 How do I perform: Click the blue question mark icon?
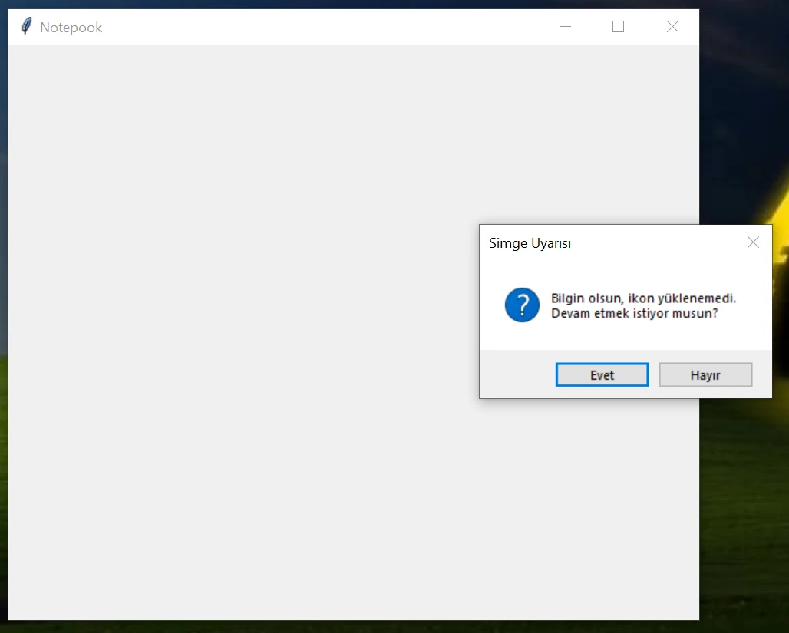click(522, 305)
